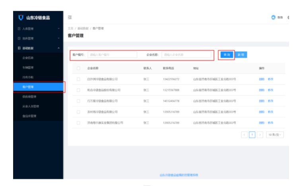
Task: Go to previous page arrow in pagination
Action: click(x=244, y=135)
